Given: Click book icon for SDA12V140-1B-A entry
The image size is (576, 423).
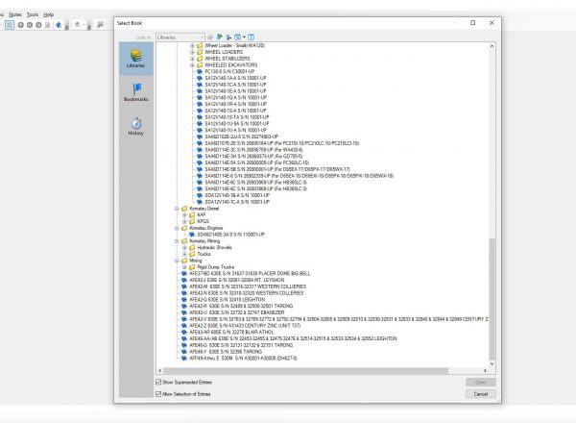Looking at the screenshot, I should click(200, 195).
